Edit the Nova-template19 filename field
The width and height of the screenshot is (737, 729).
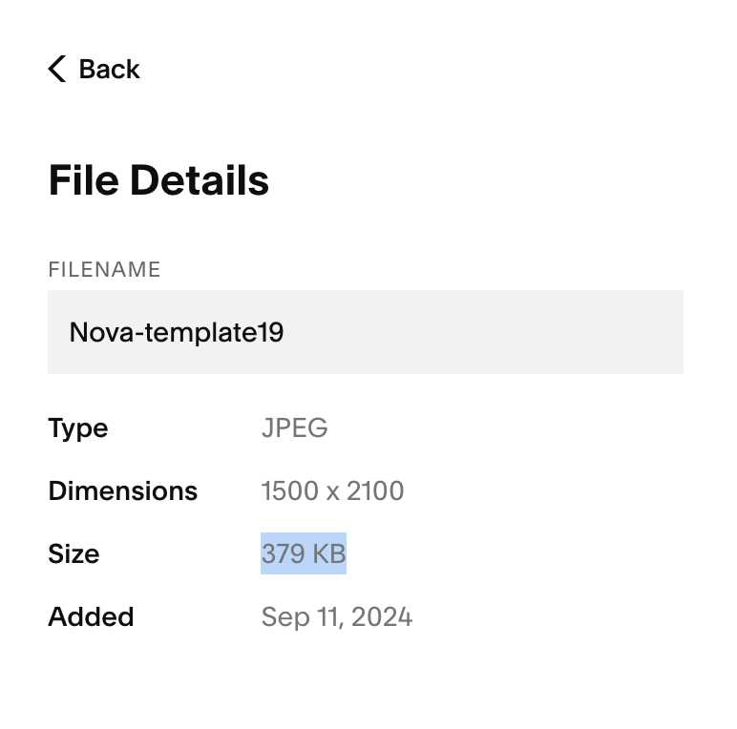coord(366,332)
